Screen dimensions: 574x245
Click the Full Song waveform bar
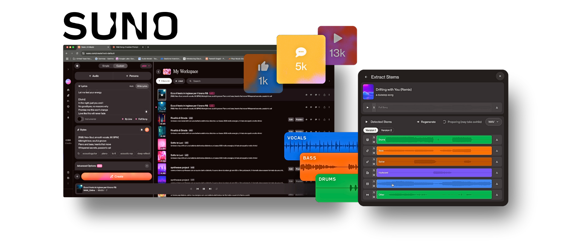click(434, 108)
